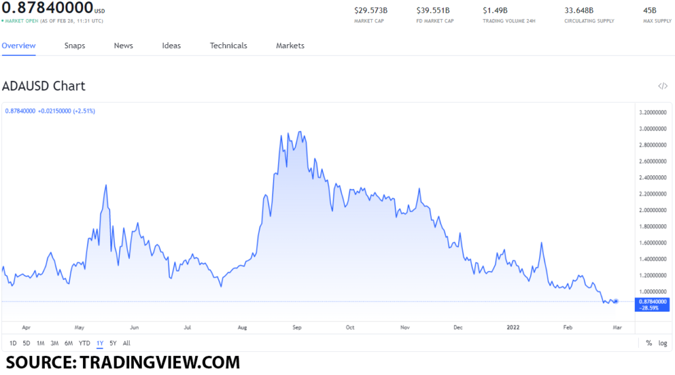Click the 2022 label on time axis
This screenshot has width=675, height=375.
(513, 328)
